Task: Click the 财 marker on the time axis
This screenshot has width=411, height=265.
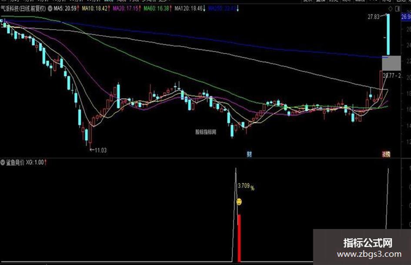Action: pyautogui.click(x=249, y=154)
